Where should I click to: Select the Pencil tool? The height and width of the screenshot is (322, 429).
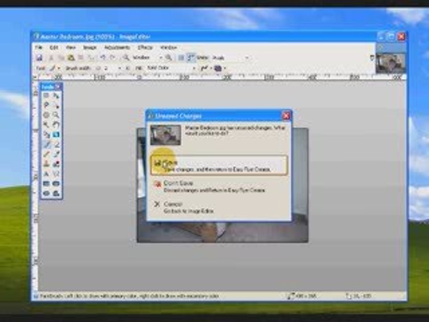coord(46,154)
